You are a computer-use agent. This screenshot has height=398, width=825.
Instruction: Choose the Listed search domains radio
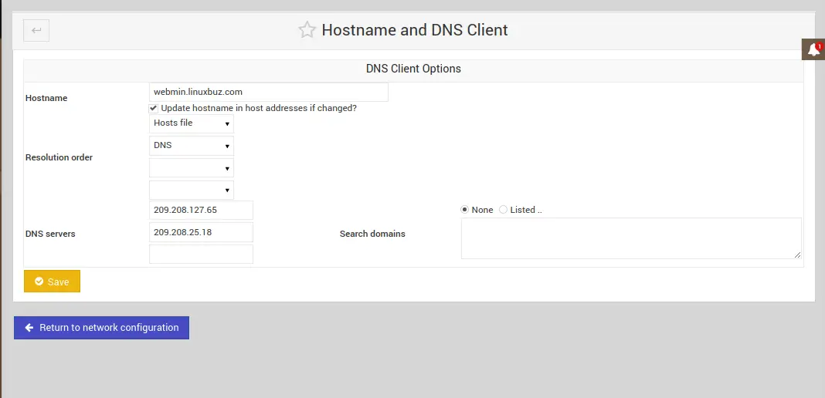[503, 210]
